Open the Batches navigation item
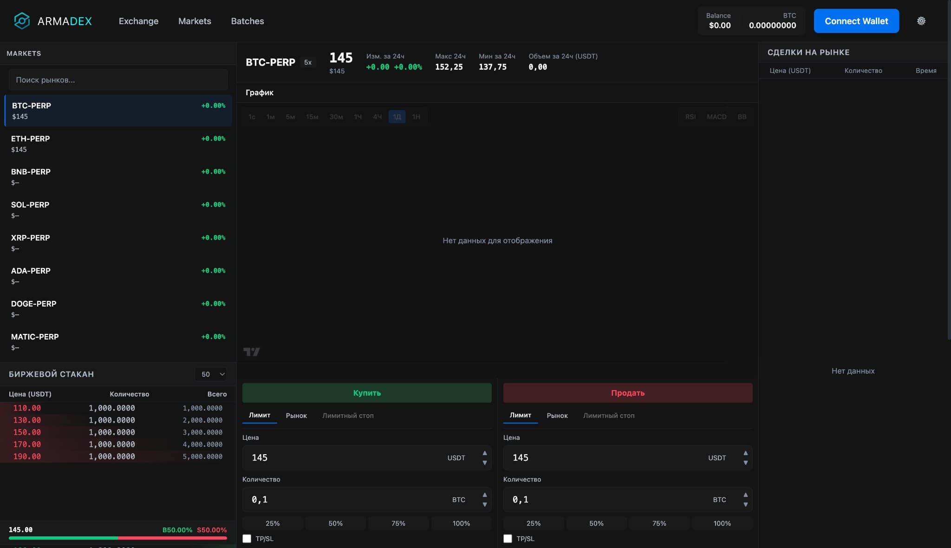 [x=247, y=21]
